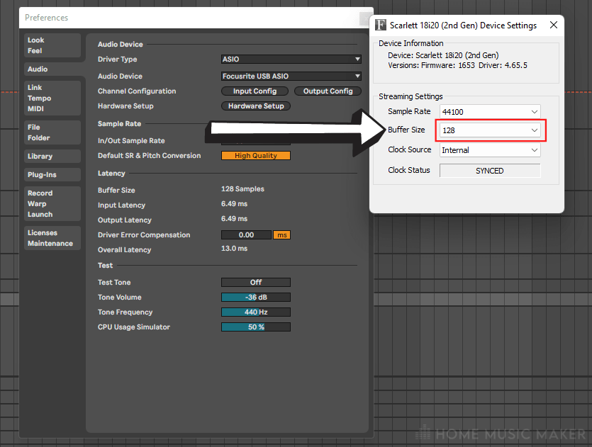Toggle the High Quality conversion button
Image resolution: width=592 pixels, height=447 pixels.
tap(256, 155)
